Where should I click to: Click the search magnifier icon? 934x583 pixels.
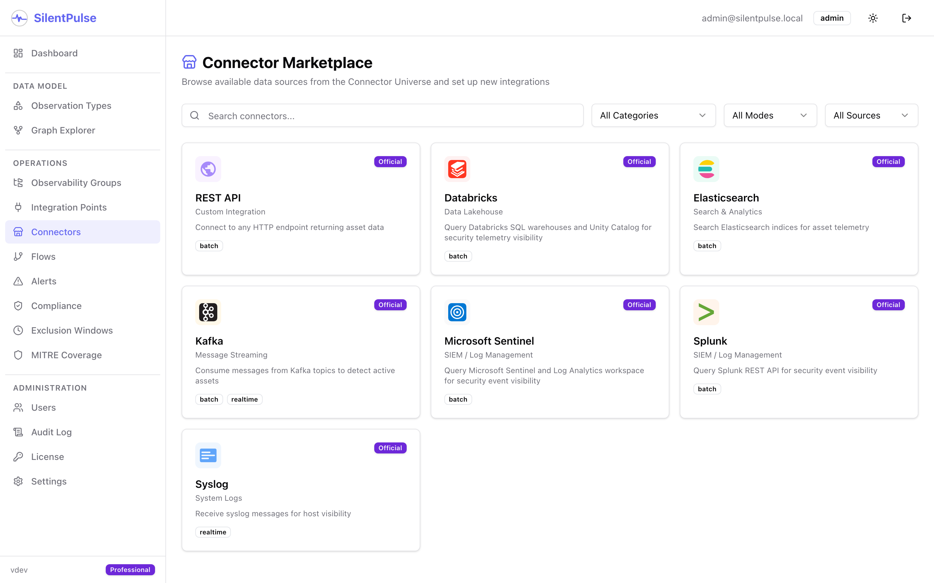click(x=195, y=115)
